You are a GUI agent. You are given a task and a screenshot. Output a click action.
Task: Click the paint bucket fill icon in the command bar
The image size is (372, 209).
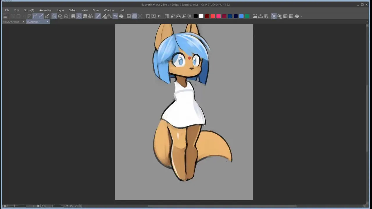pos(121,16)
